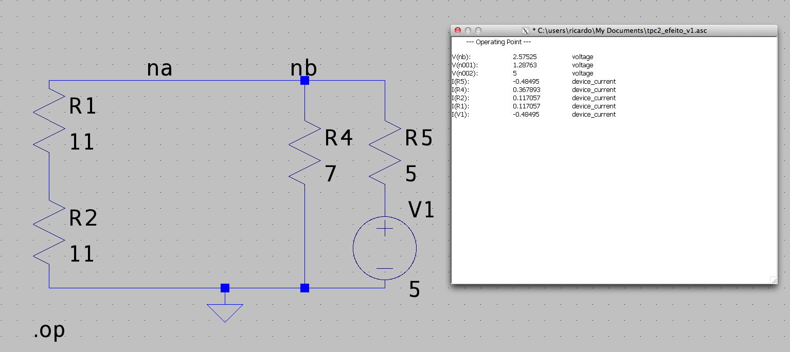This screenshot has height=352, width=790.
Task: Zoom the Operating Point results window
Action: click(x=478, y=31)
